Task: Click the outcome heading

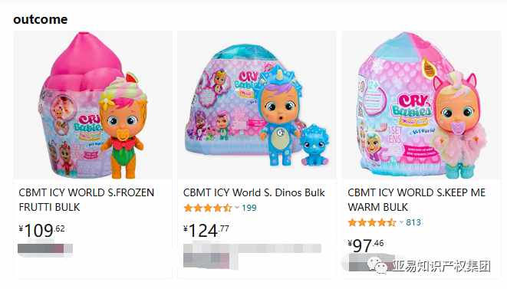Action: click(41, 19)
